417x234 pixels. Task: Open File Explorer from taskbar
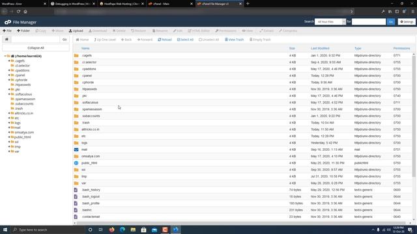[133, 229]
